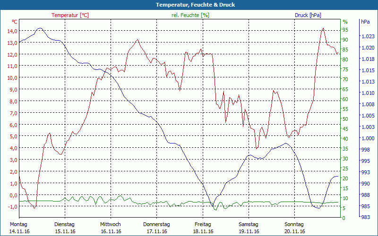Click the blue "hPa" axis unit label
Image resolution: width=378 pixels, height=236 pixels.
click(x=365, y=22)
